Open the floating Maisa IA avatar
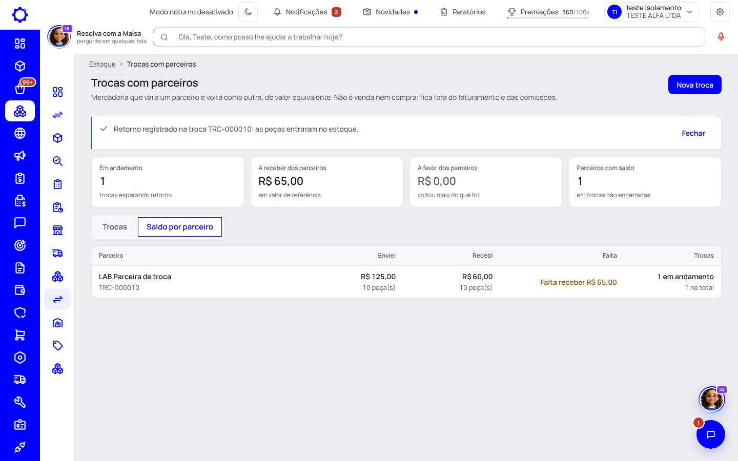 tap(712, 400)
